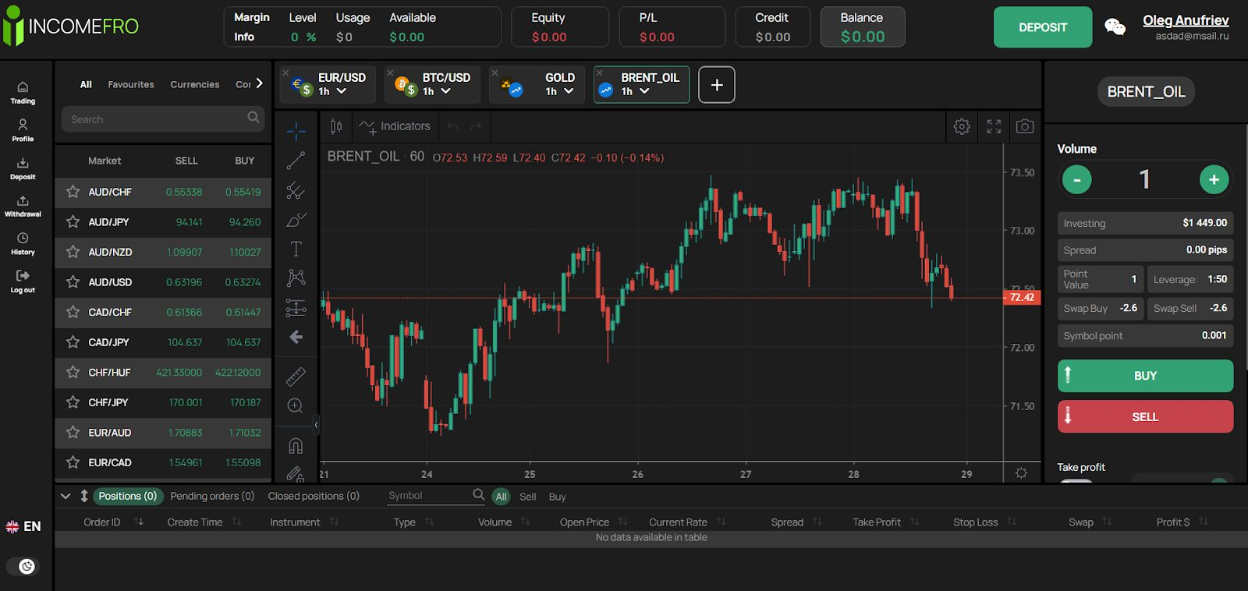This screenshot has width=1248, height=591.
Task: Open the Trading sidebar section
Action: pyautogui.click(x=23, y=93)
